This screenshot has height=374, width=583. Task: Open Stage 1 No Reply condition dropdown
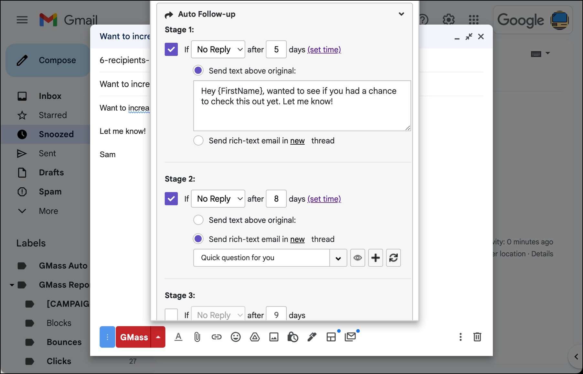click(x=218, y=49)
